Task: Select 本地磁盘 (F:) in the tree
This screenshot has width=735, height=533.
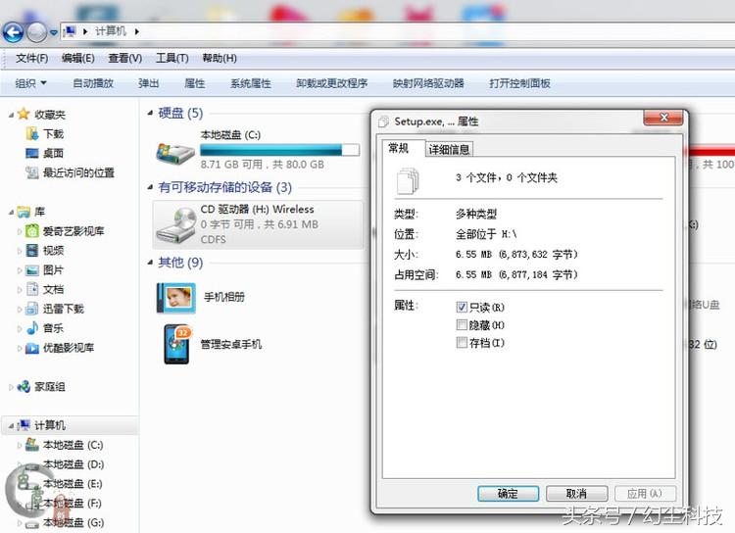Action: 73,503
